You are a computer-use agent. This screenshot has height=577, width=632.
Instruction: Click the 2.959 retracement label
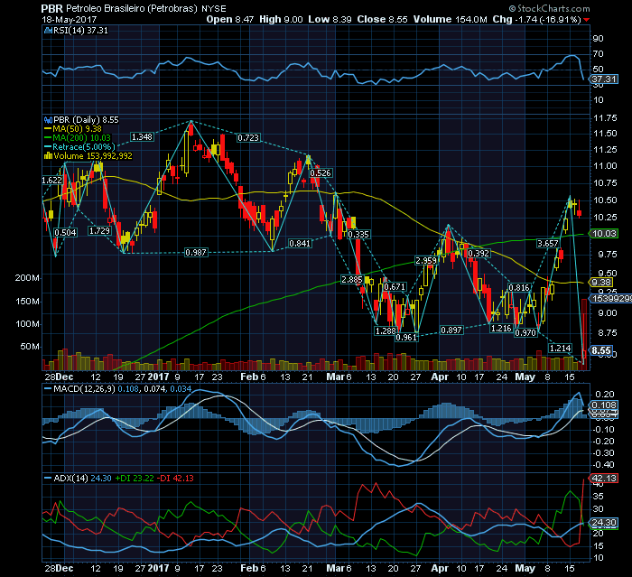coord(426,260)
